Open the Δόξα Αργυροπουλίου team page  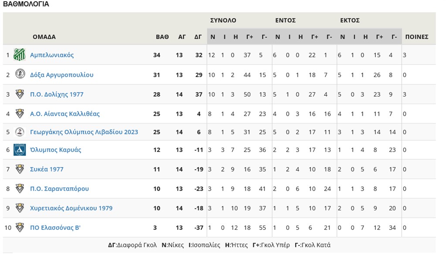(61, 75)
